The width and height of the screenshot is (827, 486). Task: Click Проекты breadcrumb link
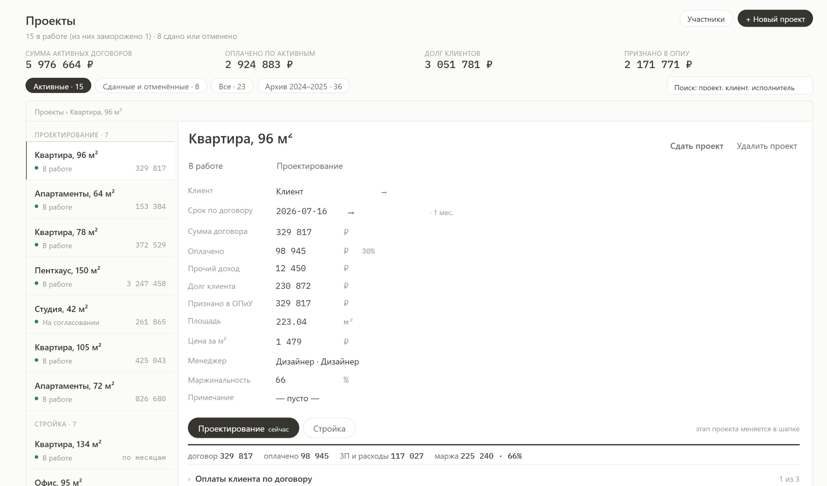click(49, 112)
